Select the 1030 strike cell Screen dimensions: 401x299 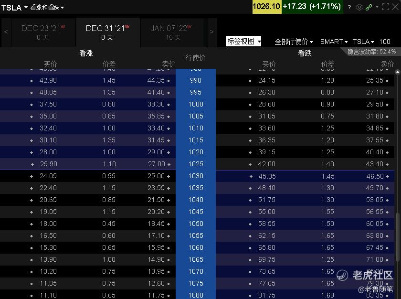click(196, 176)
